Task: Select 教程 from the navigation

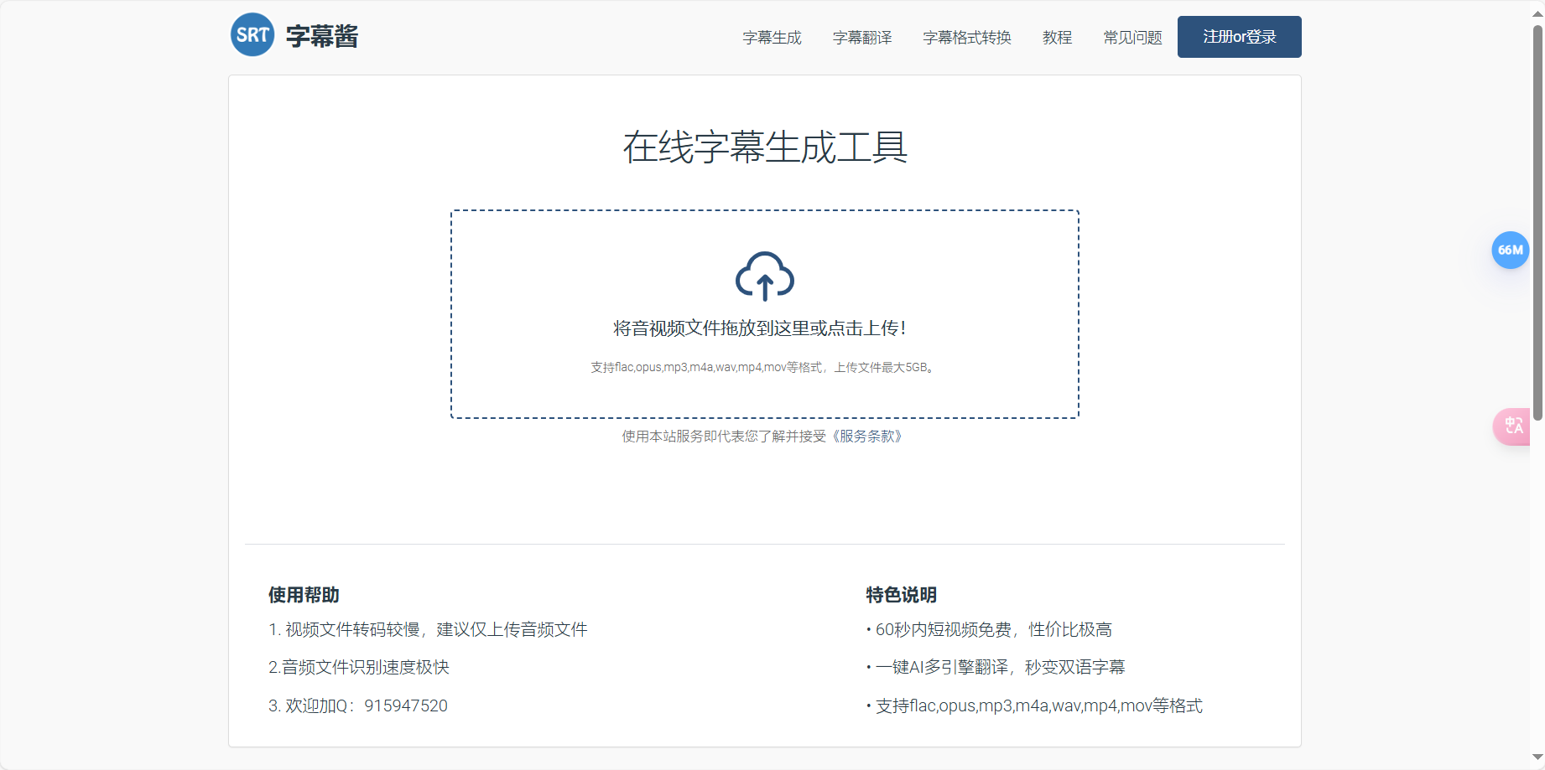Action: 1057,37
